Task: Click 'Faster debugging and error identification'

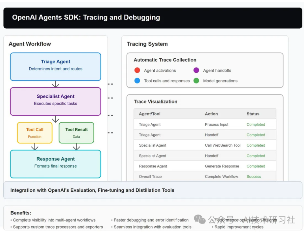Action: pyautogui.click(x=150, y=220)
